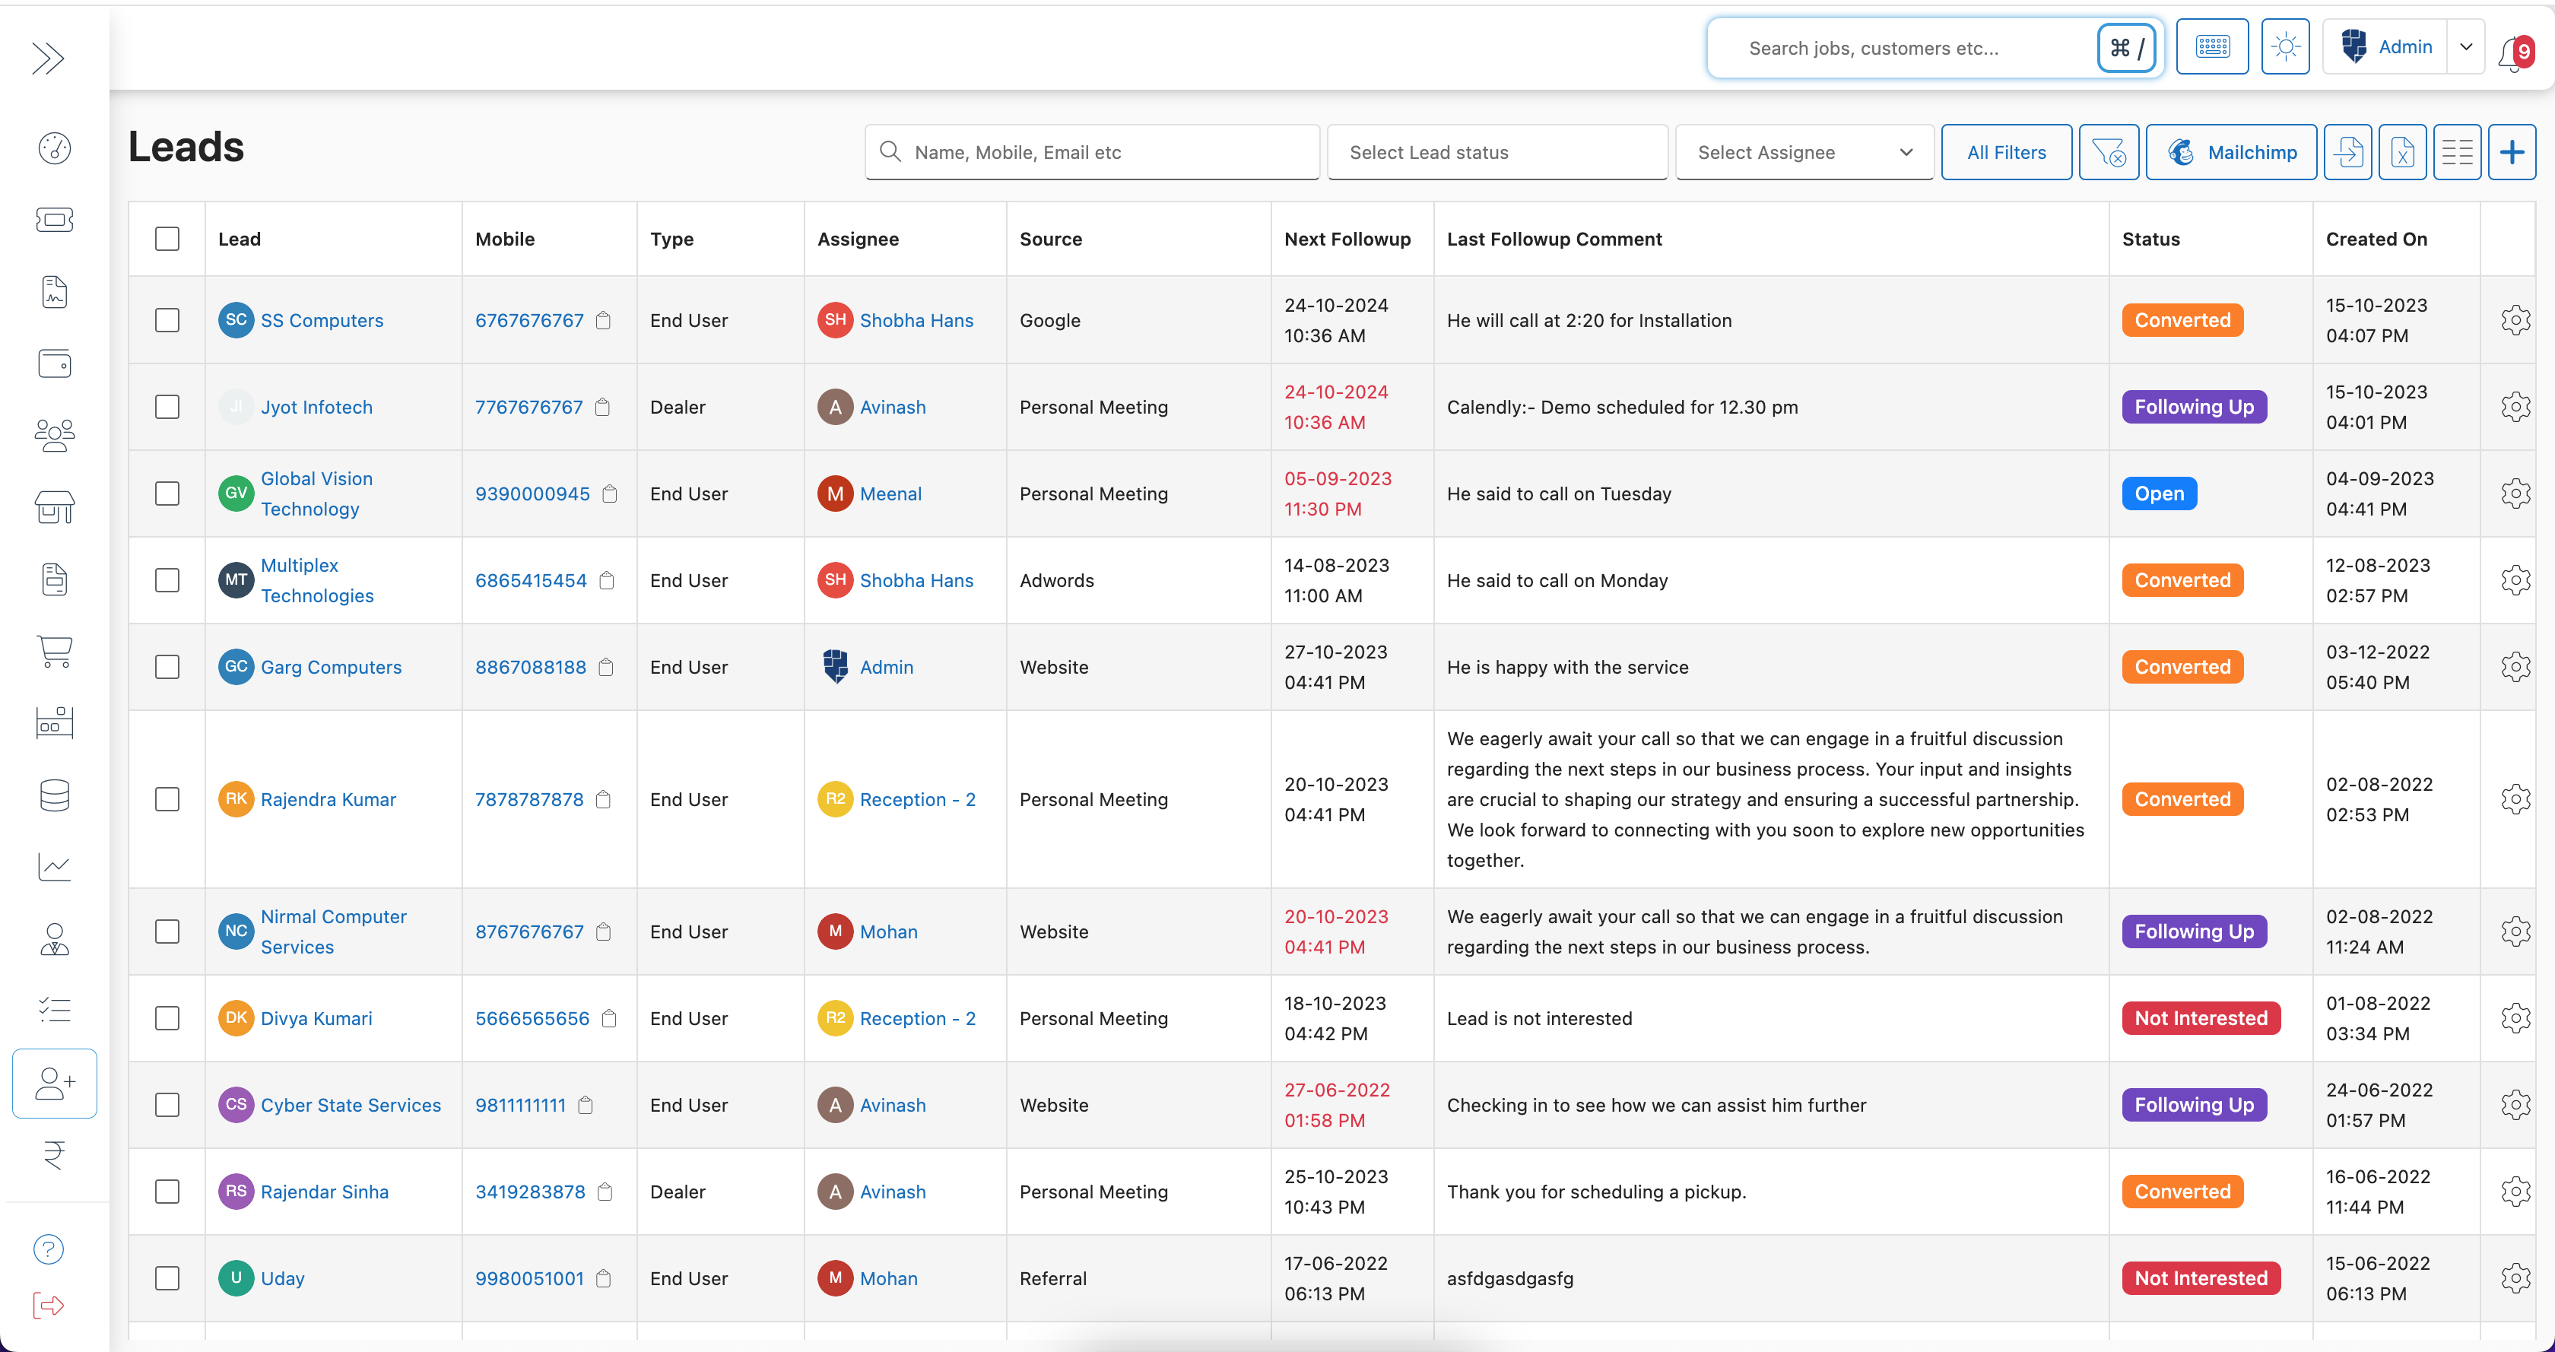
Task: Export leads to Excel file icon
Action: pos(2401,152)
